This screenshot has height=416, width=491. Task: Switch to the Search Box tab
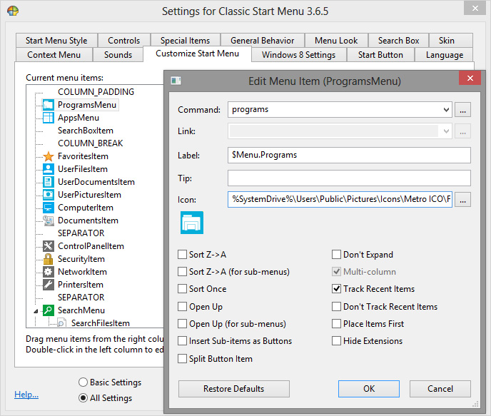click(398, 41)
